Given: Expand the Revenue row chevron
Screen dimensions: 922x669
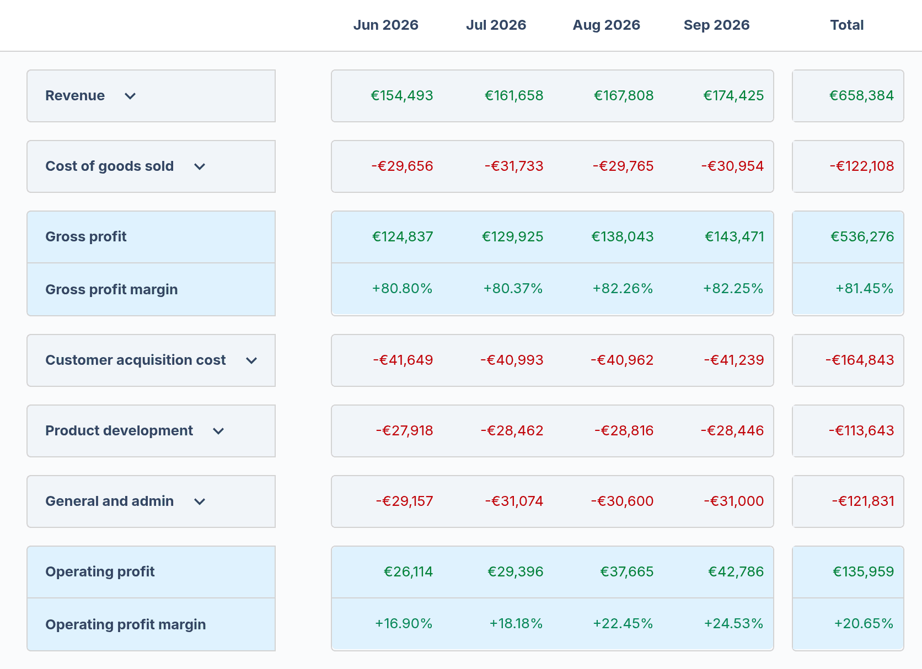Looking at the screenshot, I should [130, 96].
